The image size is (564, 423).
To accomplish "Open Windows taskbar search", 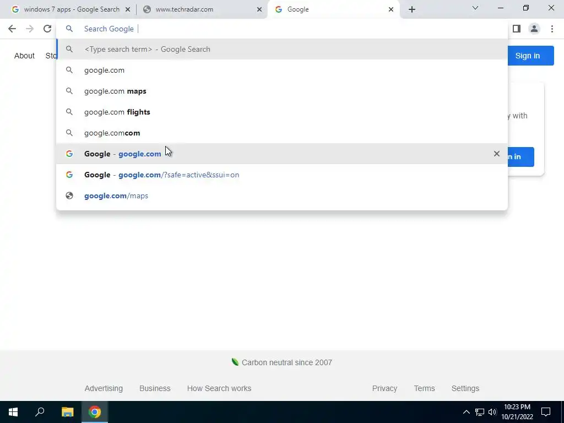I will point(40,412).
